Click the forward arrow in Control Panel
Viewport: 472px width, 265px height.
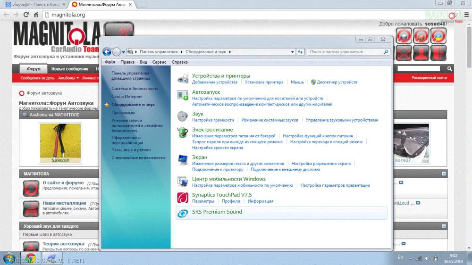point(117,52)
